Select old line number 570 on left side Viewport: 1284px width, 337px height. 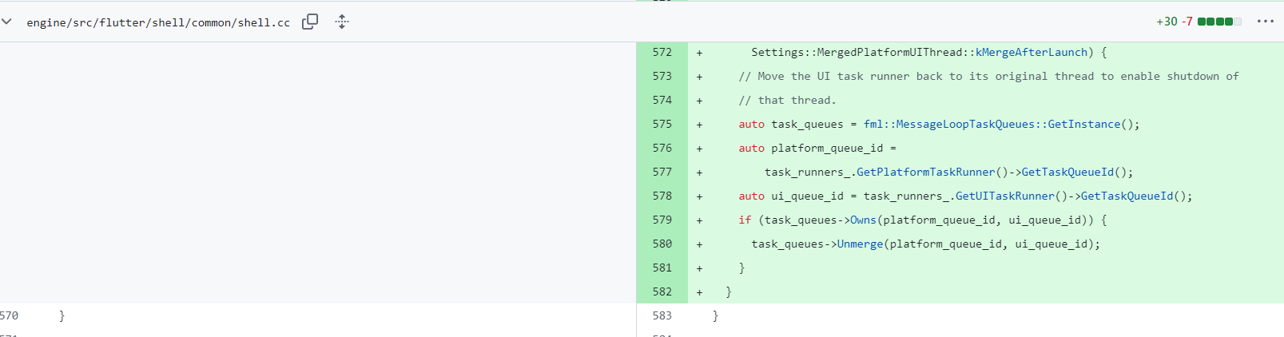coord(10,315)
